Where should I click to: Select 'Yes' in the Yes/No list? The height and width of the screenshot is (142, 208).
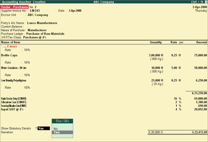(x=62, y=133)
